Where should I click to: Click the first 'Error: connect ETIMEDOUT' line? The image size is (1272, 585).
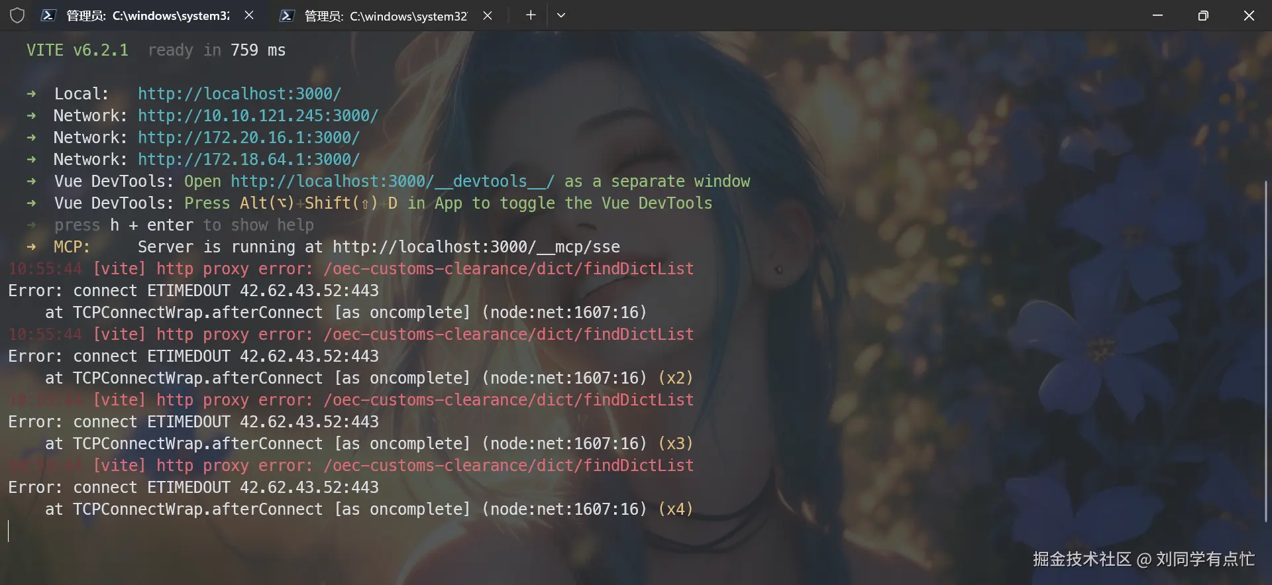click(193, 291)
